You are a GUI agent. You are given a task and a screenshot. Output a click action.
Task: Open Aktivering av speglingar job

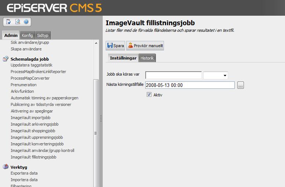click(32, 111)
